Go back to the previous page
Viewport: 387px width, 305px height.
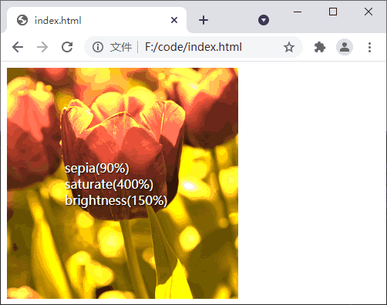(18, 47)
